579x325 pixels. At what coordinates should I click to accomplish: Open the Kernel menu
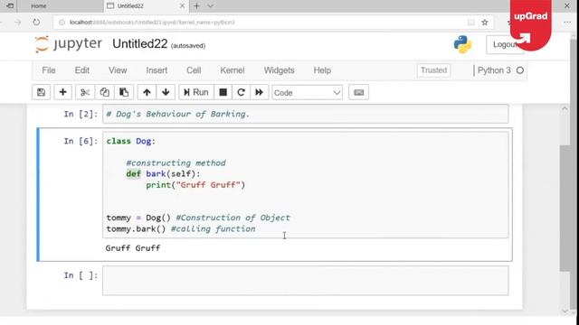[x=233, y=70]
